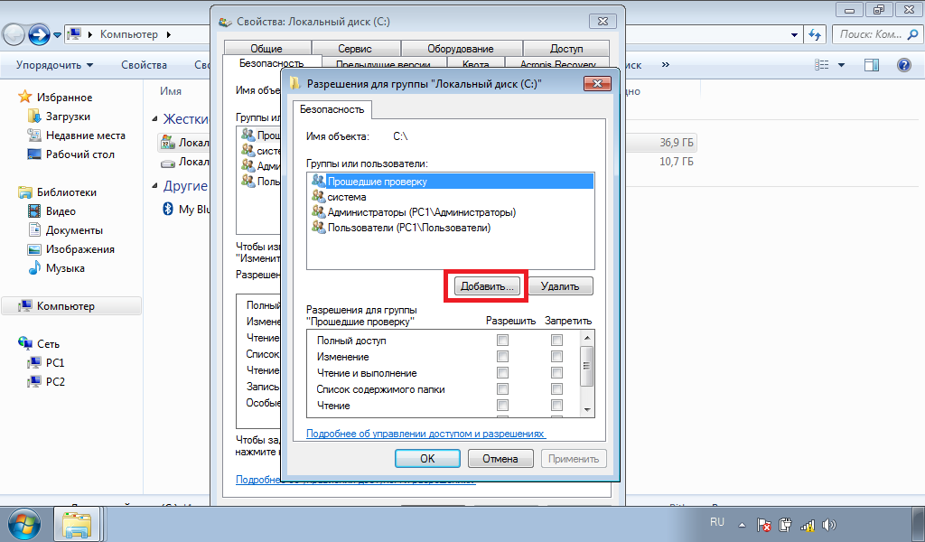Open the view options dropdown arrow

click(x=841, y=65)
